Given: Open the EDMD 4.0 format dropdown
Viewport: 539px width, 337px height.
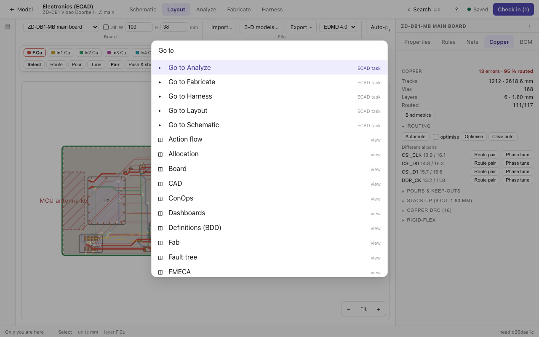Looking at the screenshot, I should pyautogui.click(x=338, y=27).
